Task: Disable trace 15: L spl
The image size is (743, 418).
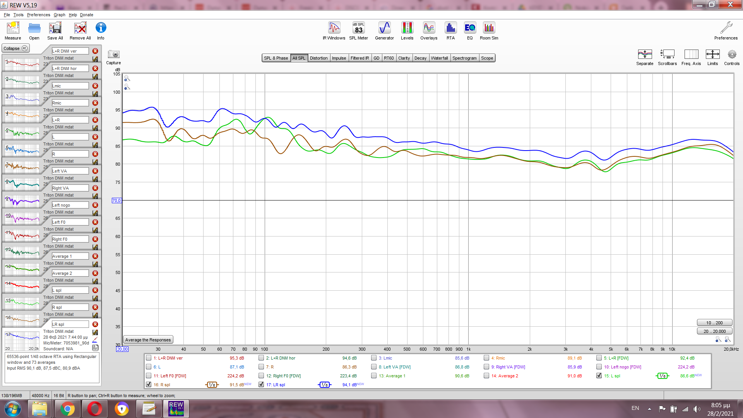Action: click(x=599, y=376)
